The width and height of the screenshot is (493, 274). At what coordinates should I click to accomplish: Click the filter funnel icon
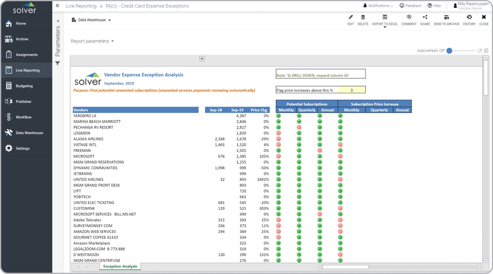(x=58, y=63)
